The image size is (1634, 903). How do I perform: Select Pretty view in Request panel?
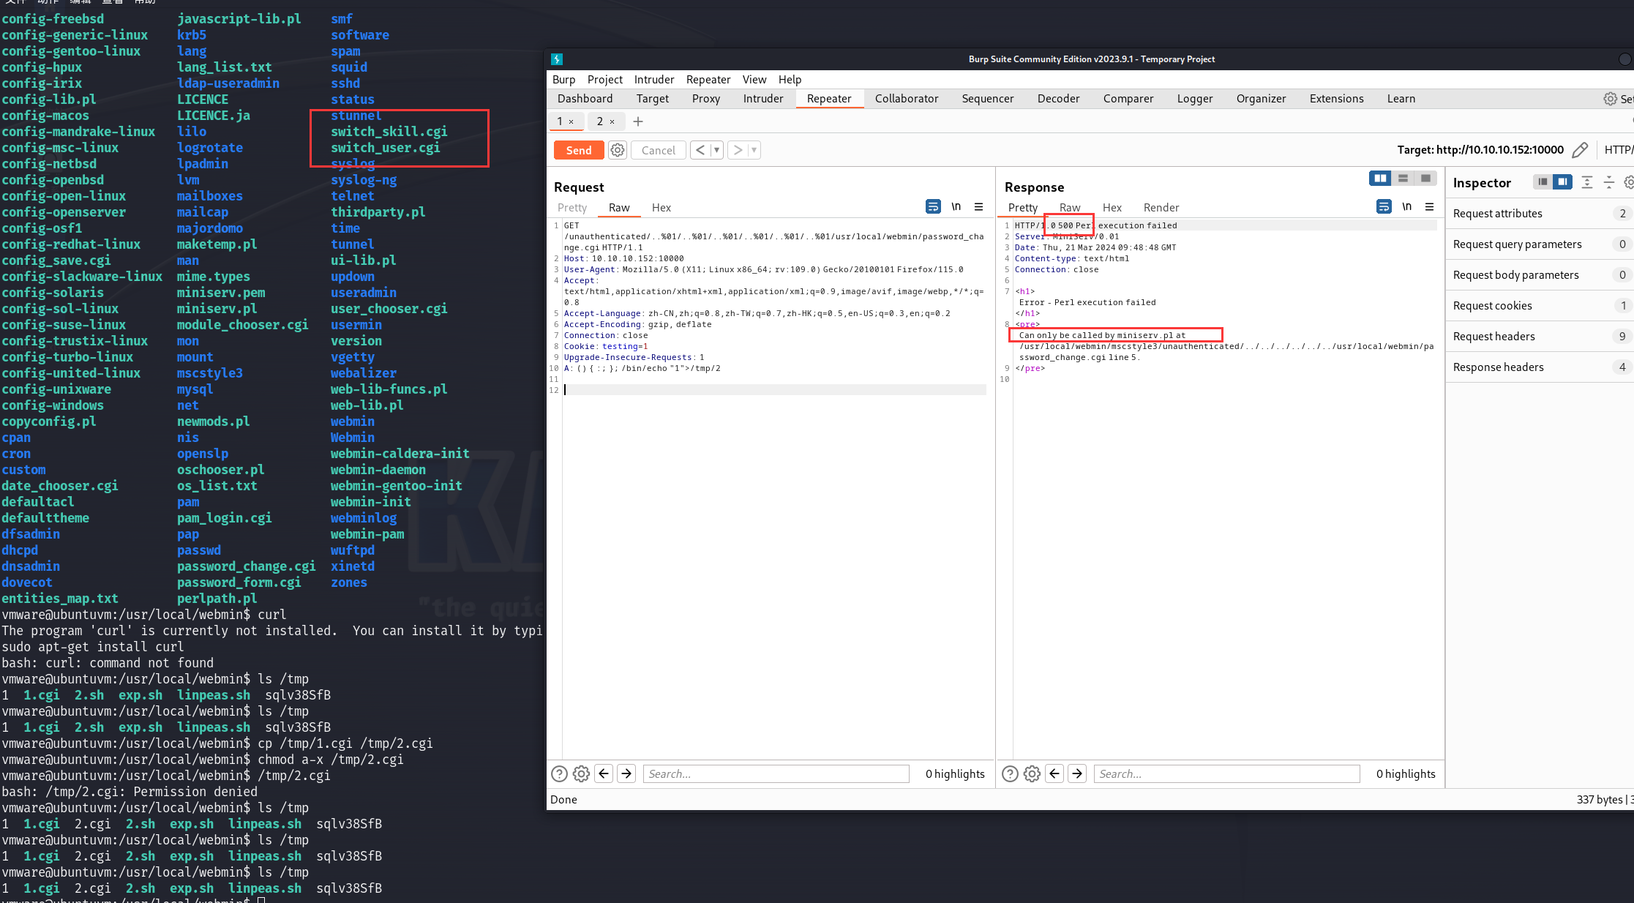(x=572, y=208)
